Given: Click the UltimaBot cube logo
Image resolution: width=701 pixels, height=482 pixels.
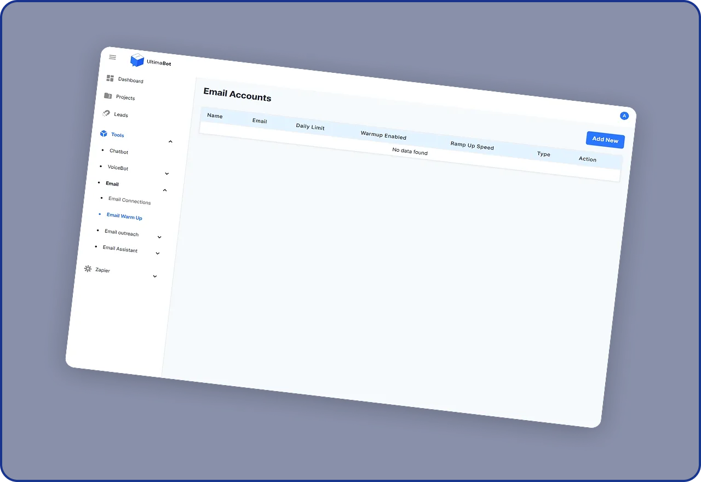Looking at the screenshot, I should point(137,60).
